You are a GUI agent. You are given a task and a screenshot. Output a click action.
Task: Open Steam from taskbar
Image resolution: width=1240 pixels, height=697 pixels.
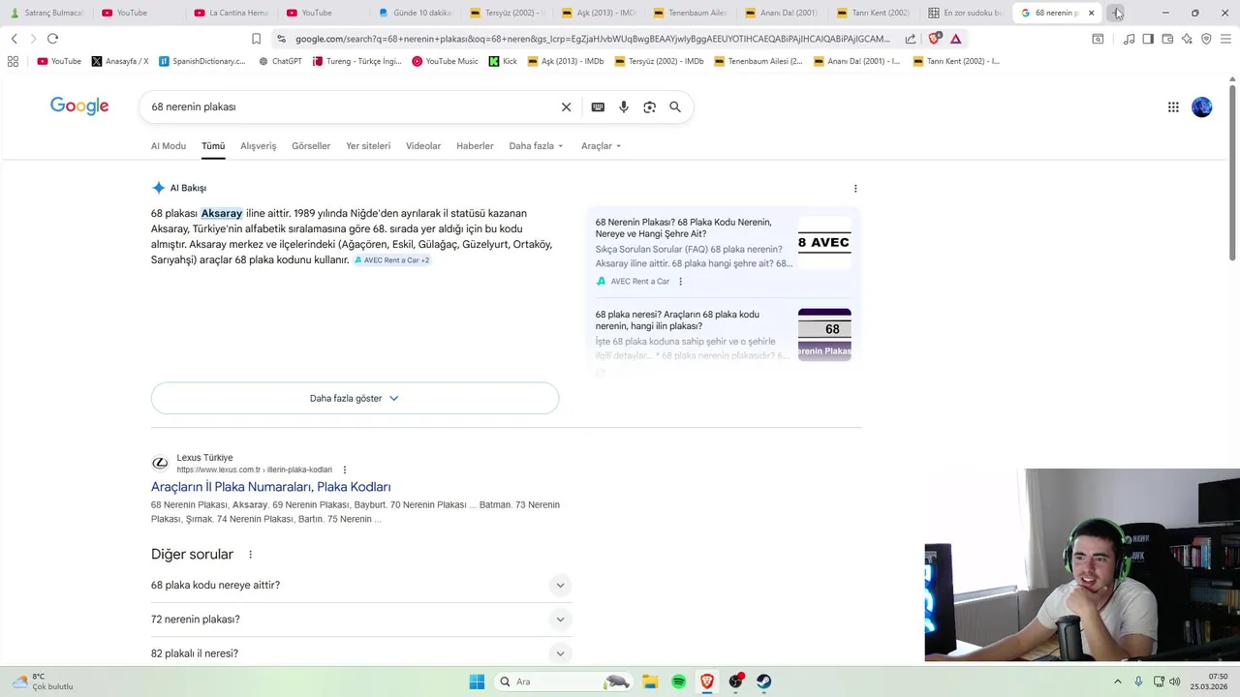[764, 682]
